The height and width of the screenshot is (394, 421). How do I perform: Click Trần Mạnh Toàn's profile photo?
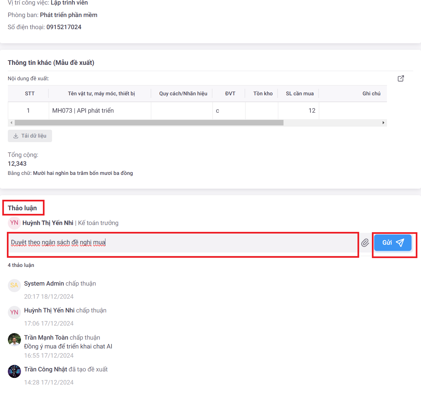pyautogui.click(x=14, y=340)
